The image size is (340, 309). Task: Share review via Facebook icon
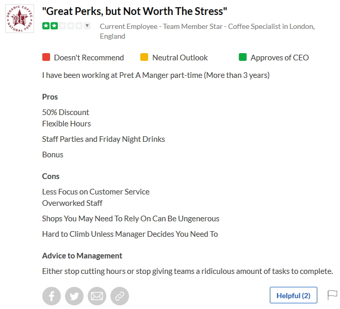(x=52, y=296)
